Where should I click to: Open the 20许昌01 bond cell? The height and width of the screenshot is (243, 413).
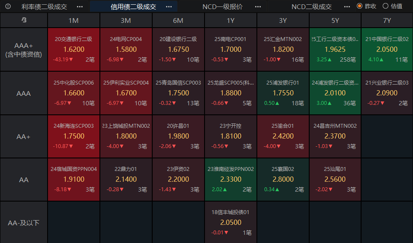[x=178, y=136]
